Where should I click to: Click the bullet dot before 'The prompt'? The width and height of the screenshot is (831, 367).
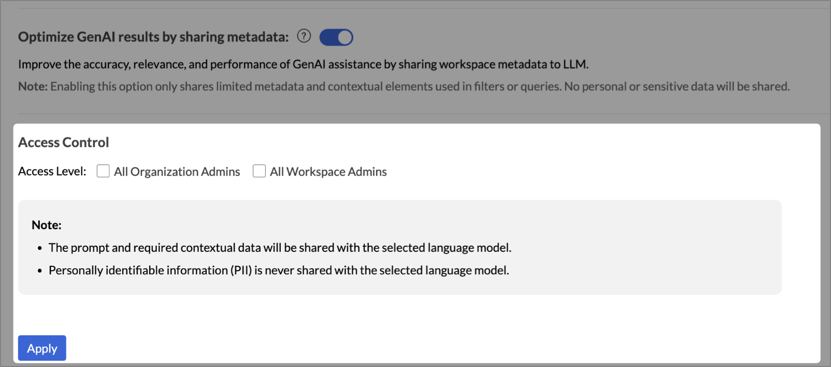pos(40,248)
